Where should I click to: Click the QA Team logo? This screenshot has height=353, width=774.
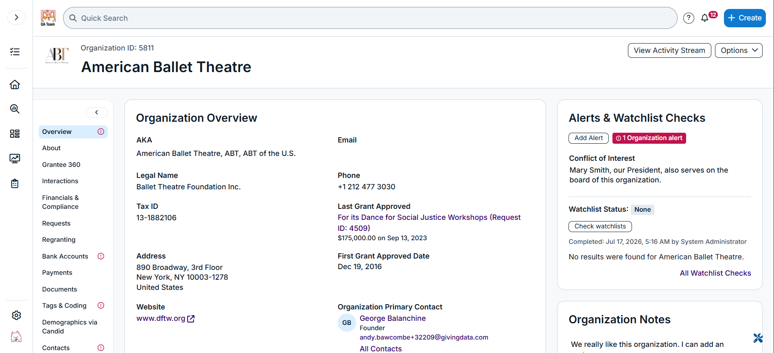click(48, 18)
